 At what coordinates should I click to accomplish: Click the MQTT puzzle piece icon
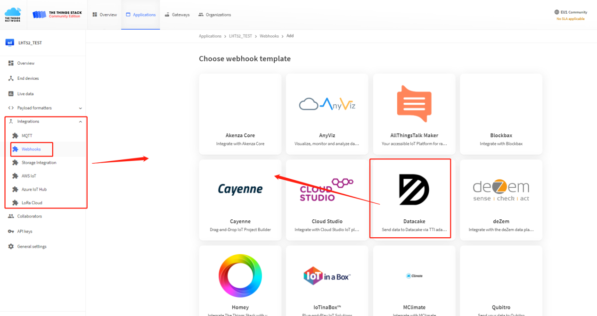click(x=15, y=136)
